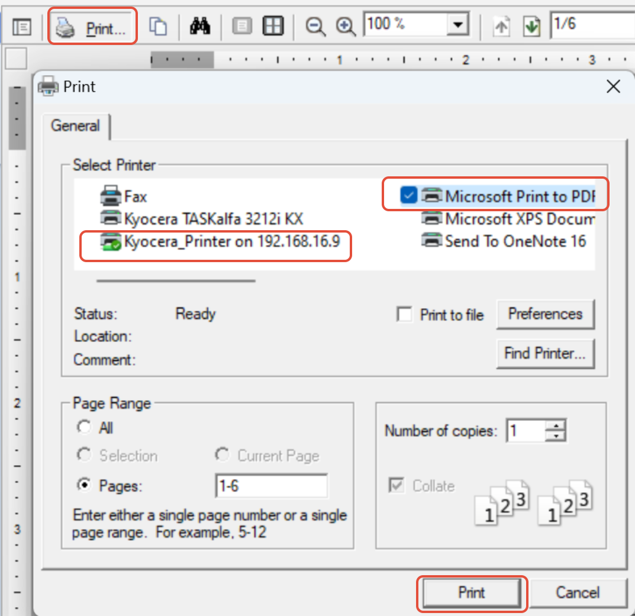
Task: Click the Find Printer... button
Action: tap(545, 353)
